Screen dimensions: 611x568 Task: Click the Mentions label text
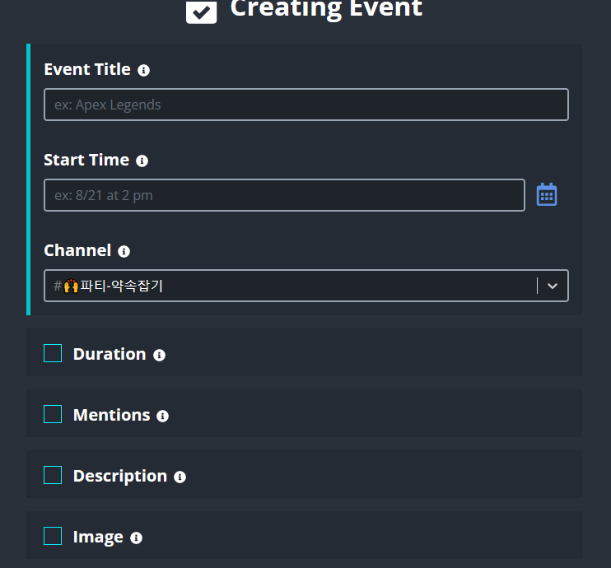pyautogui.click(x=111, y=415)
